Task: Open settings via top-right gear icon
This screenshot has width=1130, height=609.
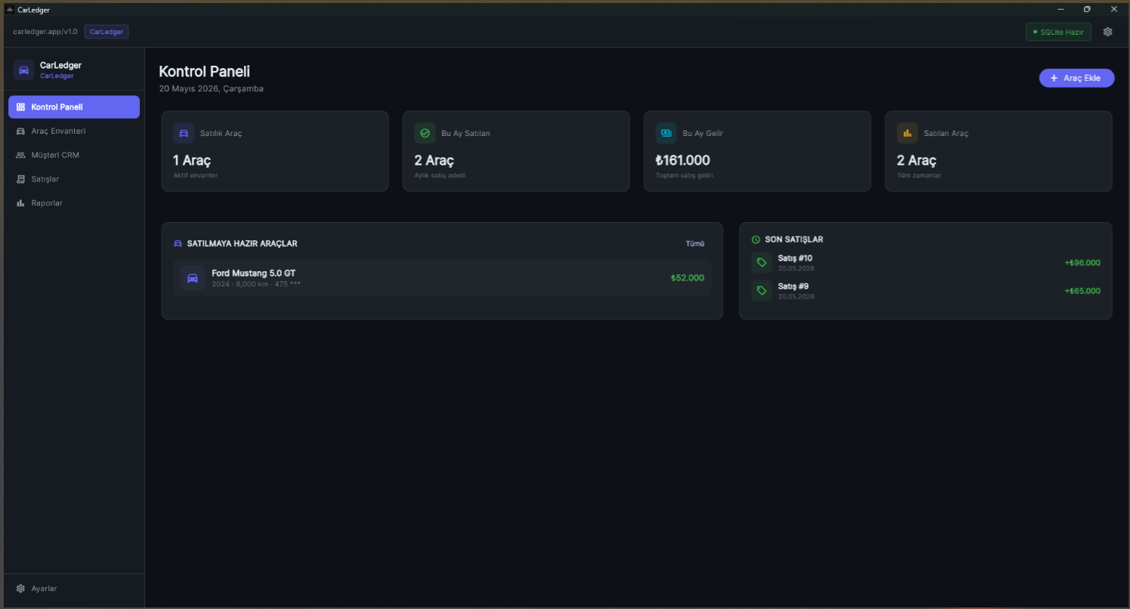Action: point(1107,32)
